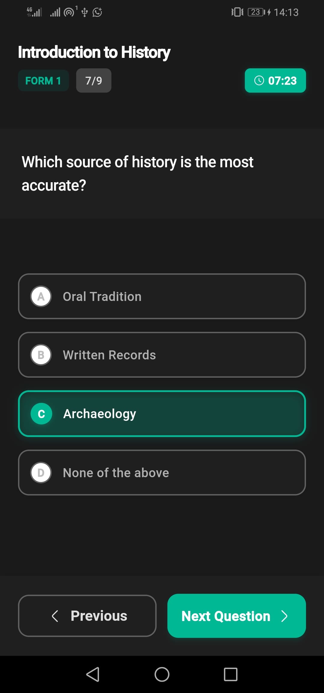Tap the selected C circle for Archaeology
This screenshot has height=693, width=324.
point(41,414)
